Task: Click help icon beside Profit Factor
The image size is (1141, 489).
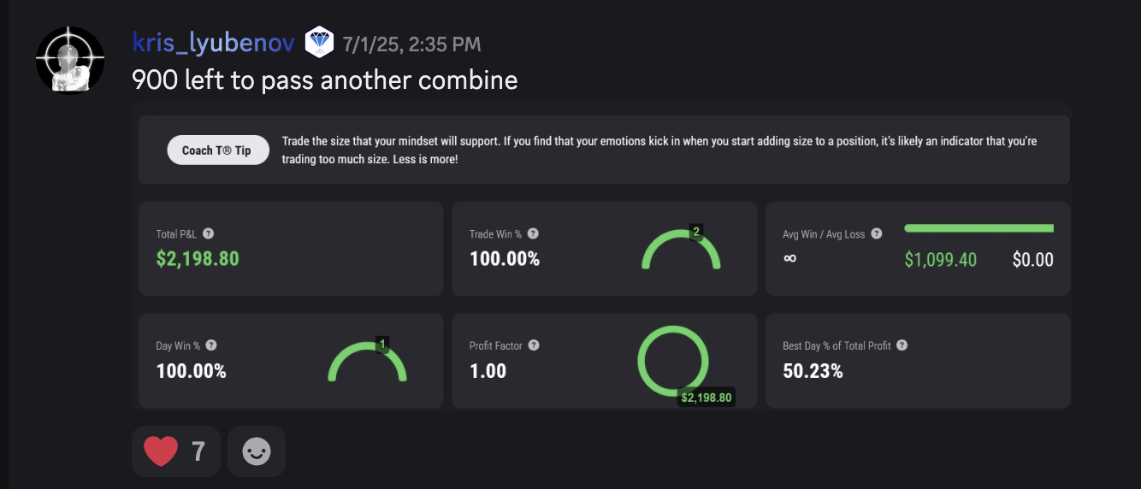Action: click(534, 345)
